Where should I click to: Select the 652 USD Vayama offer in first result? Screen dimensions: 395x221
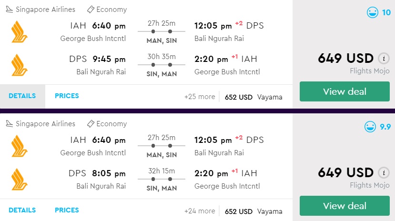[x=253, y=97]
